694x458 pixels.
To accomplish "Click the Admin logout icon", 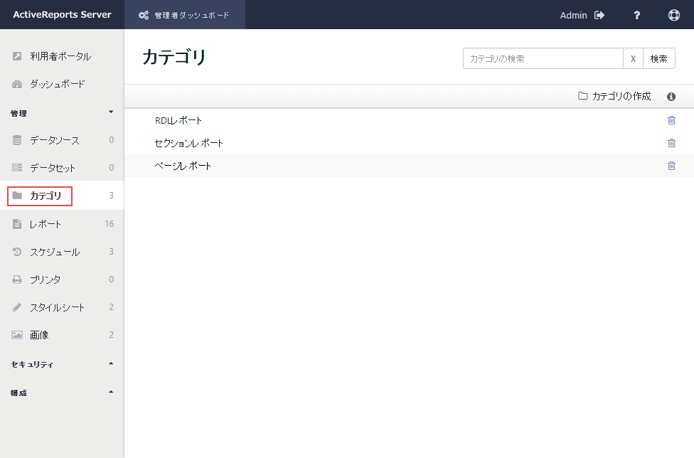I will click(599, 15).
